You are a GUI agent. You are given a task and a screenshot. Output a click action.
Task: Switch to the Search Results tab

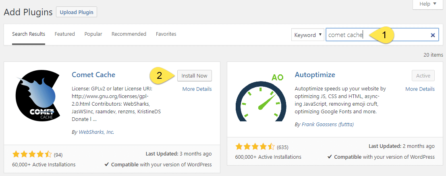(29, 34)
